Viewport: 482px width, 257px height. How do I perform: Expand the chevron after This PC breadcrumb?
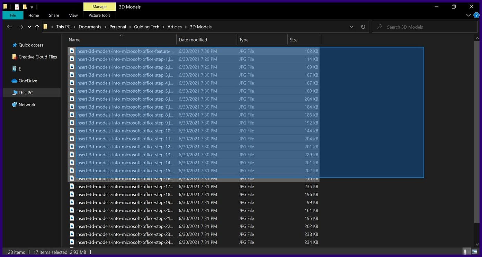point(75,27)
